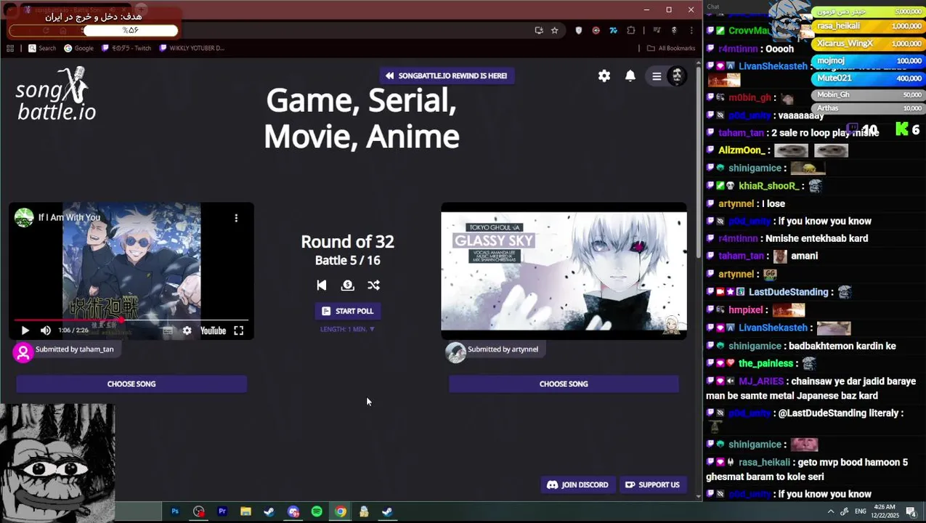Mute the left YouTube video
This screenshot has width=926, height=523.
(46, 331)
